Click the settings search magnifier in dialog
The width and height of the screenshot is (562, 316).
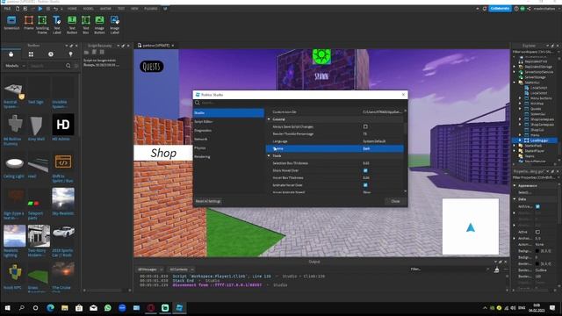[198, 103]
